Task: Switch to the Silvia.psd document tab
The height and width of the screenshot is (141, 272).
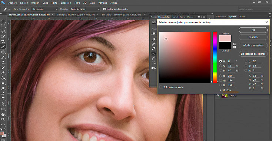Action: pos(76,14)
